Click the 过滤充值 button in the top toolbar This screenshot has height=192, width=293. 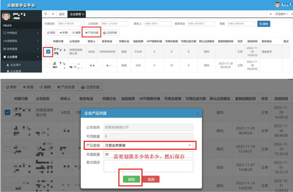110,32
